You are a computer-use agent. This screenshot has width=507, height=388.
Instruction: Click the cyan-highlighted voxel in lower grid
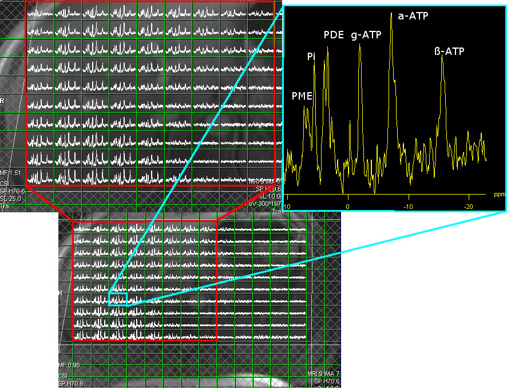tap(118, 299)
